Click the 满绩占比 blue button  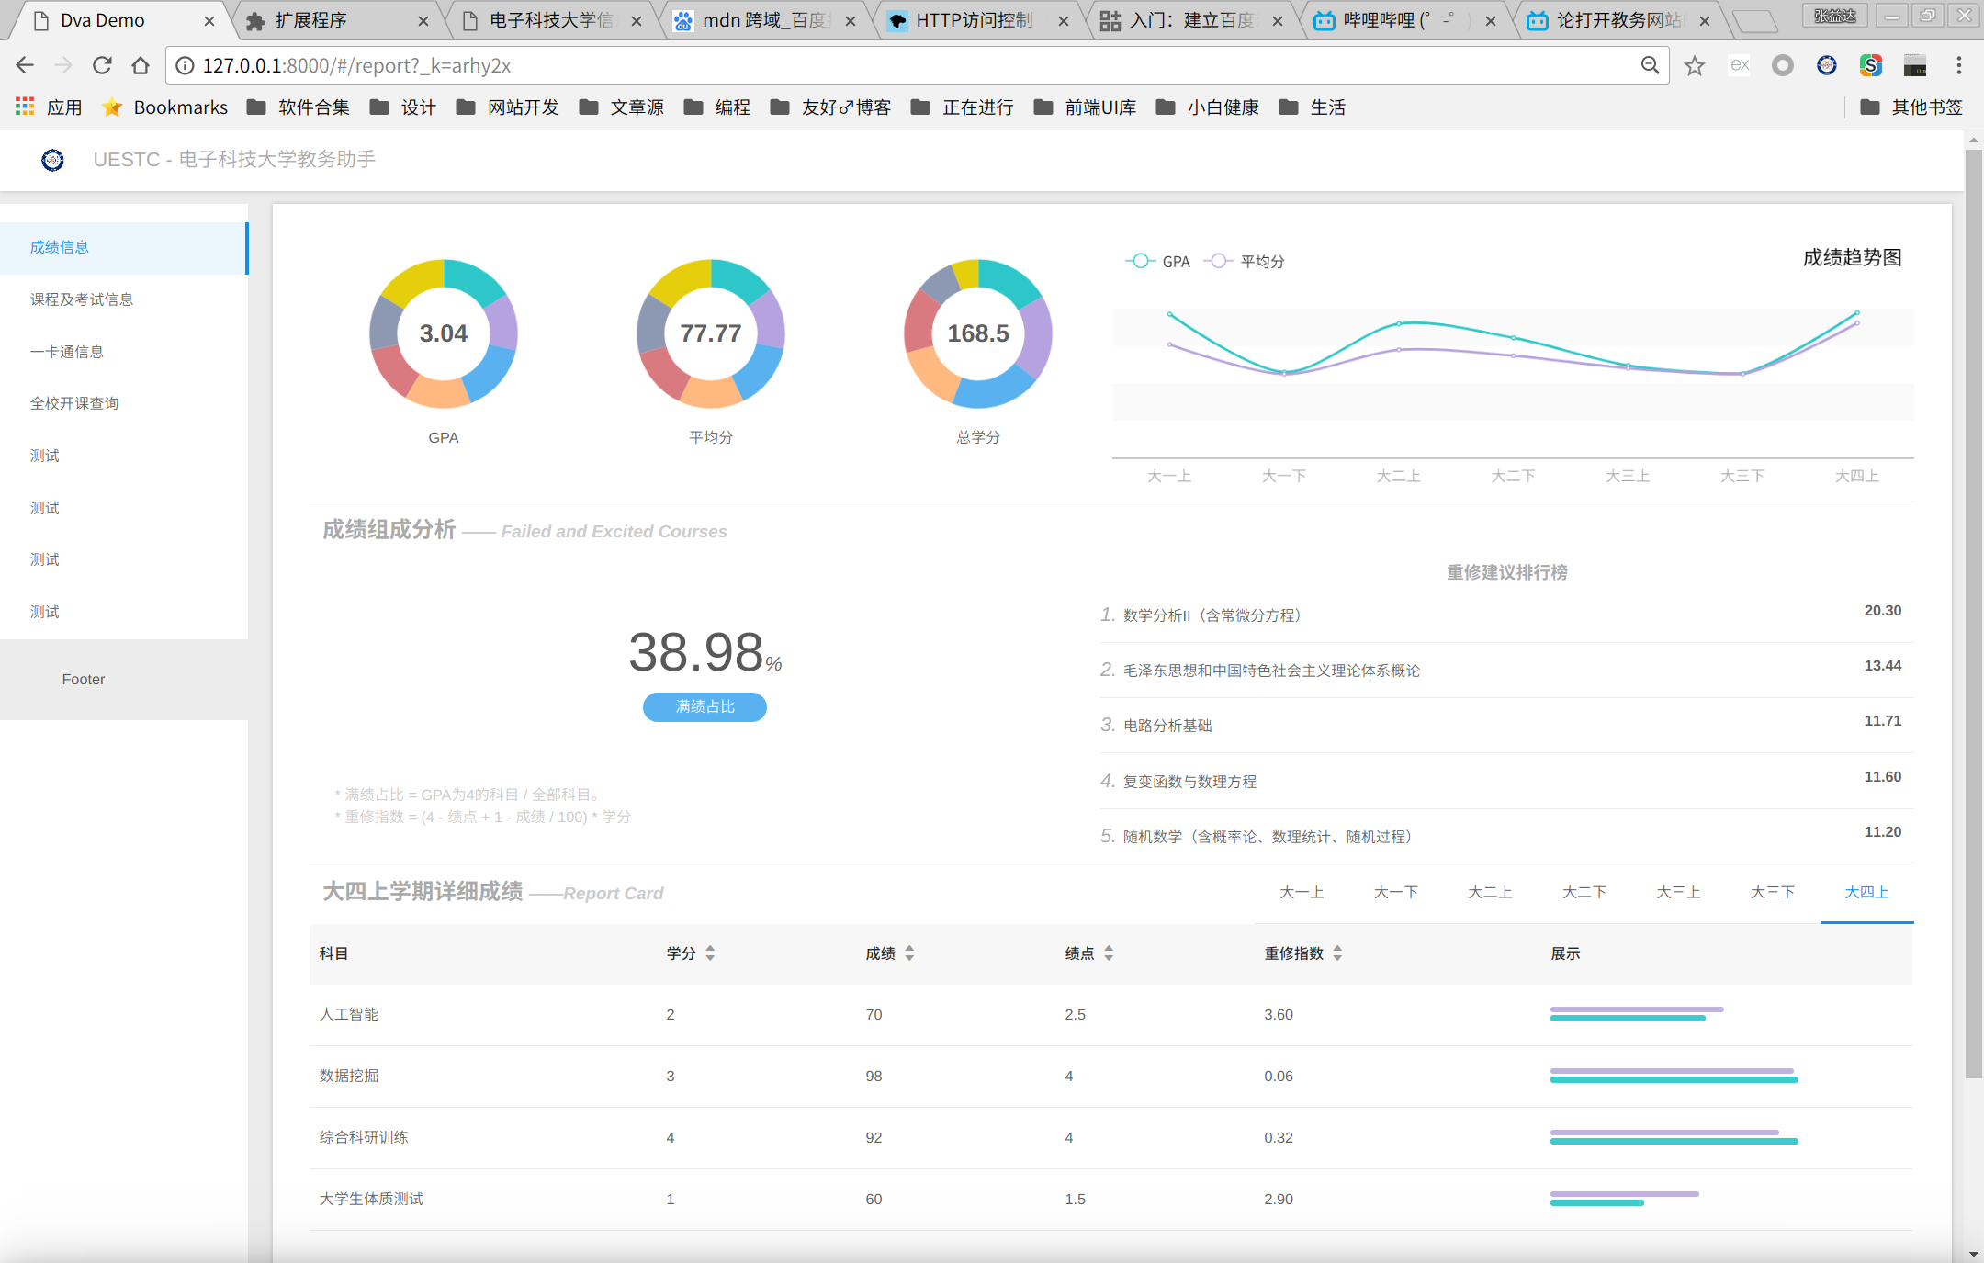click(x=705, y=706)
